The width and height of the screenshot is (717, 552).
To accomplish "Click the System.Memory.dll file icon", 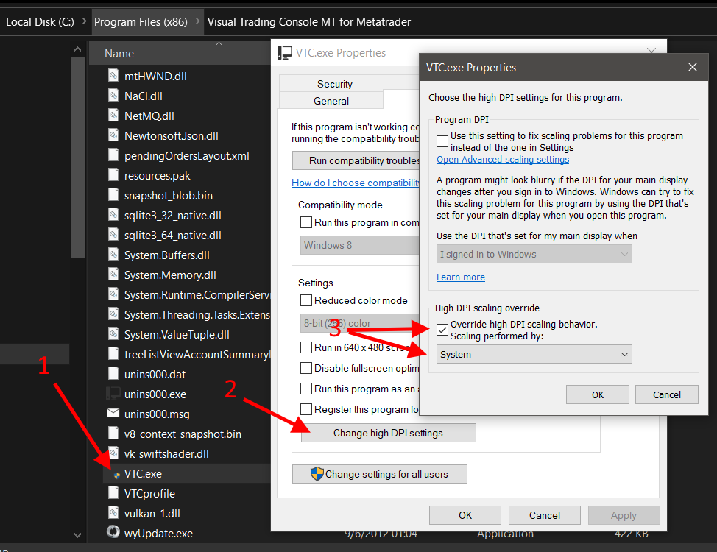I will coord(113,275).
